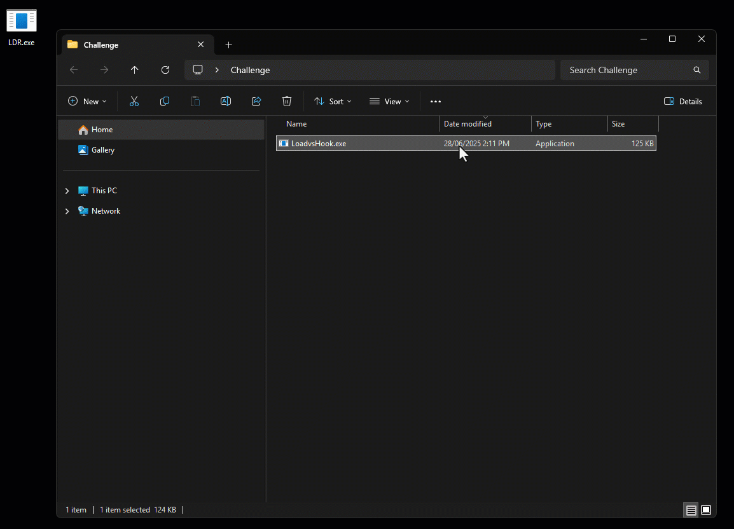734x529 pixels.
Task: Switch to details list view icon
Action: pyautogui.click(x=691, y=510)
